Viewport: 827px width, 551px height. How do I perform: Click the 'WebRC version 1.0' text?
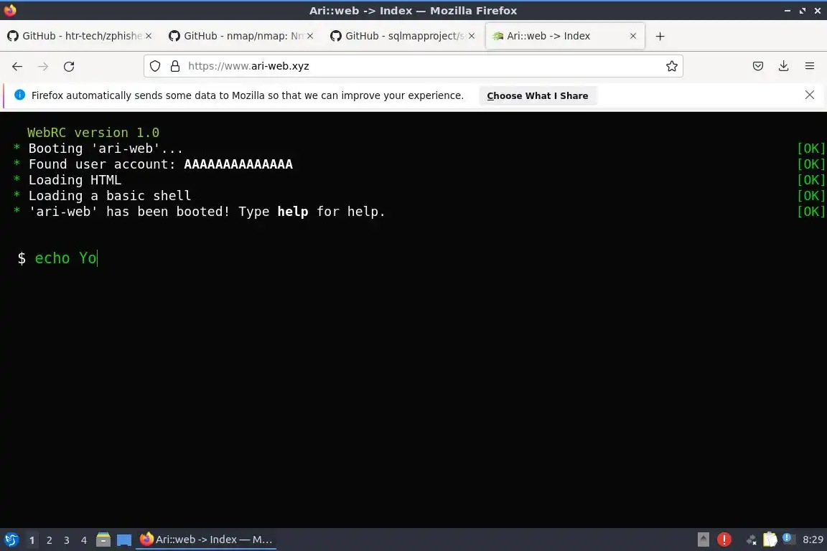click(x=93, y=132)
